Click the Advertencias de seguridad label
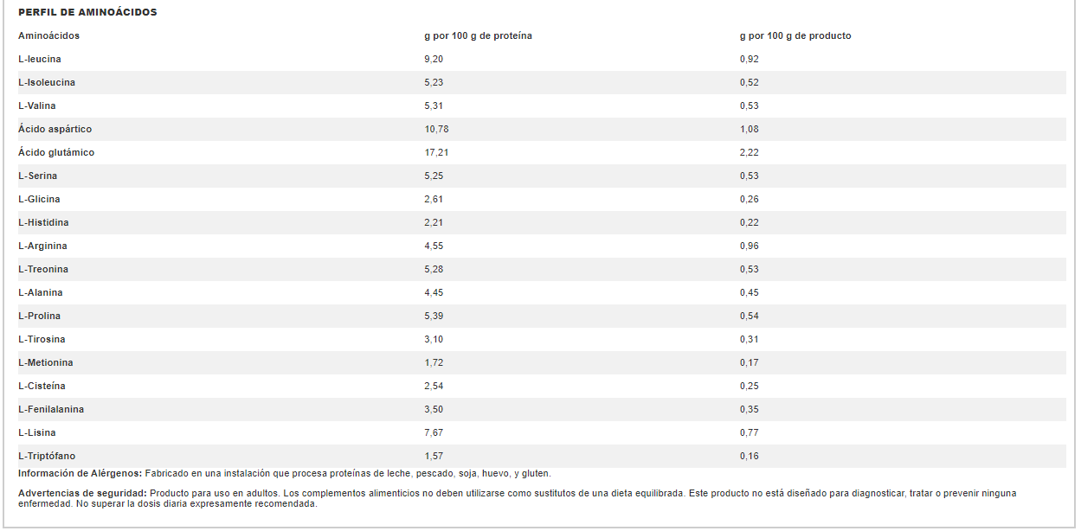Image resolution: width=1081 pixels, height=531 pixels. click(83, 493)
